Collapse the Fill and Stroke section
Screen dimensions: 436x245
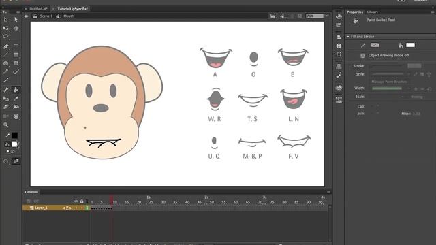click(x=348, y=37)
